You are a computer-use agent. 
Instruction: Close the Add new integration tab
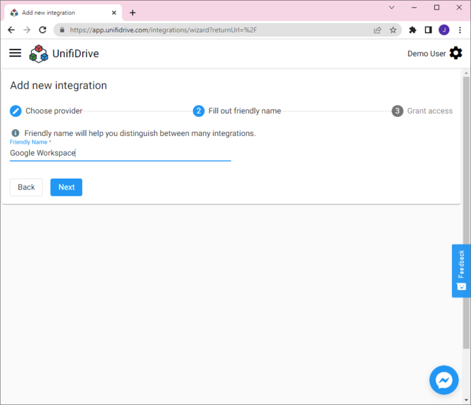click(x=114, y=13)
